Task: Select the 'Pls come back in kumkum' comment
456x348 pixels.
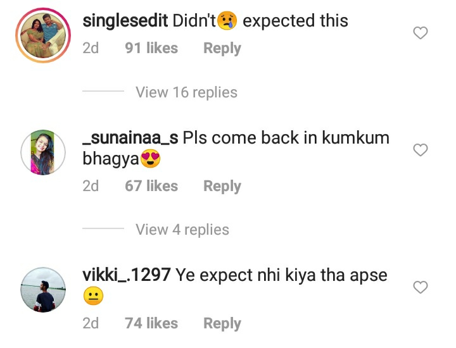Action: coord(286,138)
